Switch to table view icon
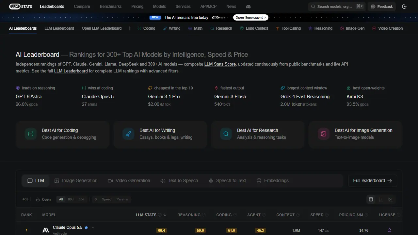The image size is (418, 235). click(371, 199)
